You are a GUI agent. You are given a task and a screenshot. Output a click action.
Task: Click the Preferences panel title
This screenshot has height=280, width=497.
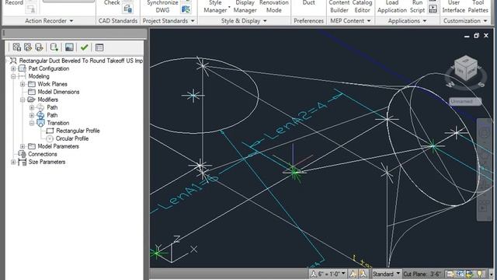point(308,21)
